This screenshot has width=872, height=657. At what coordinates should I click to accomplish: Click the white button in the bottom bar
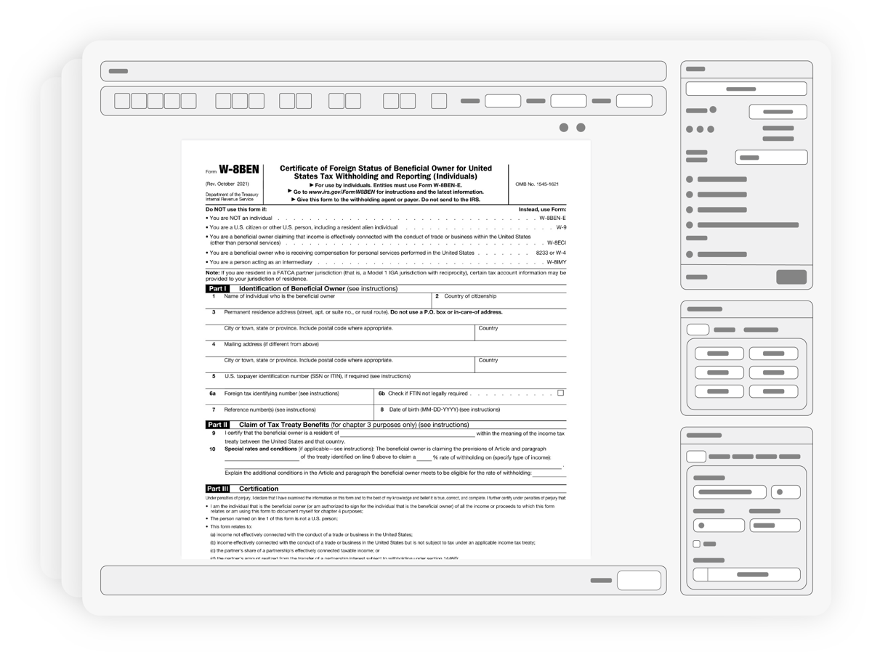639,580
